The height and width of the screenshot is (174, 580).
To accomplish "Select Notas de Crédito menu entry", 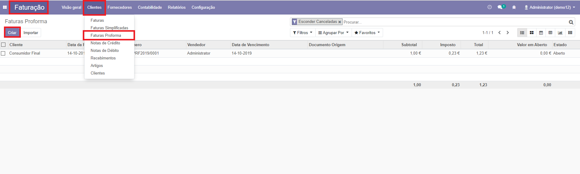I will (x=105, y=43).
